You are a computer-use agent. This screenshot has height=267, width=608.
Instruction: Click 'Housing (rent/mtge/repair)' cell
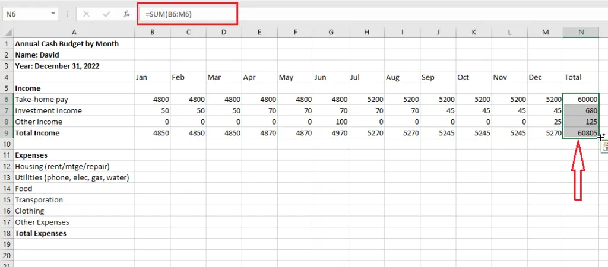pyautogui.click(x=74, y=167)
